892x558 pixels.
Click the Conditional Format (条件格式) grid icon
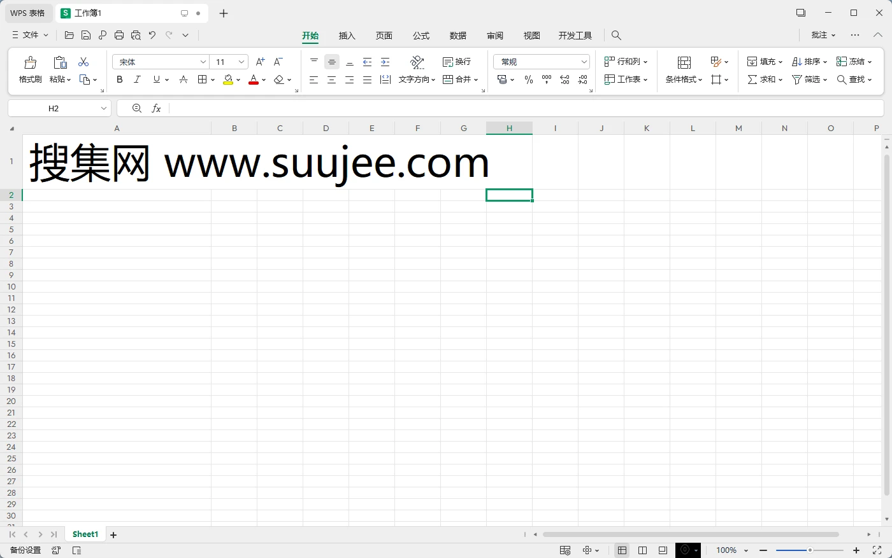[684, 62]
